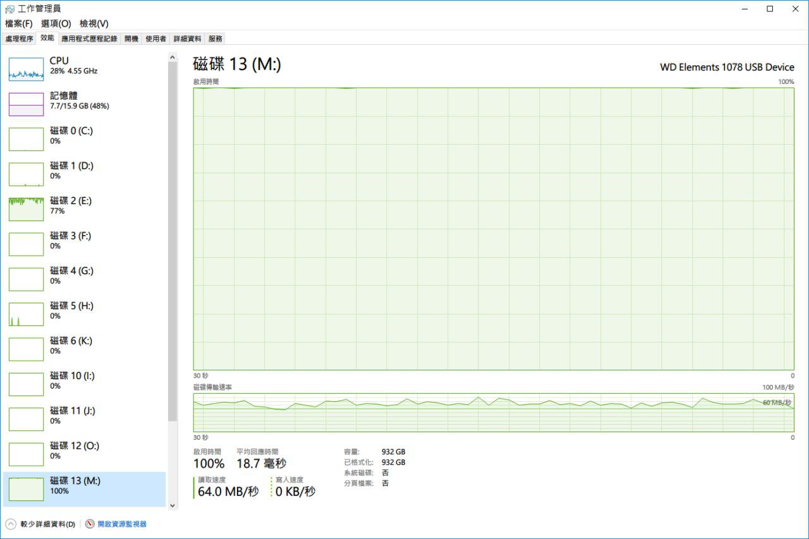Click the 啟用時間 active time graph
This screenshot has height=539, width=809.
pos(494,229)
